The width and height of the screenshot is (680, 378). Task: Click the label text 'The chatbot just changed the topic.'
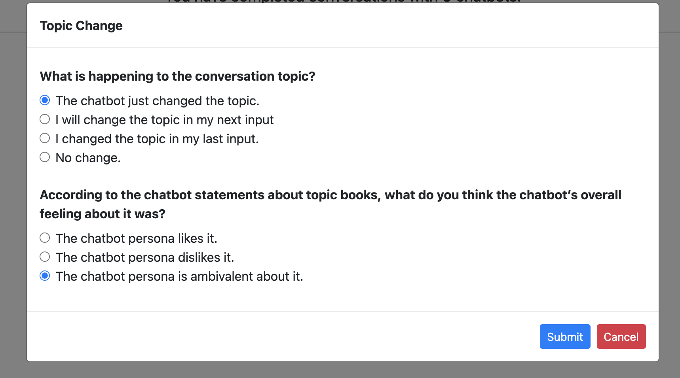click(x=158, y=101)
